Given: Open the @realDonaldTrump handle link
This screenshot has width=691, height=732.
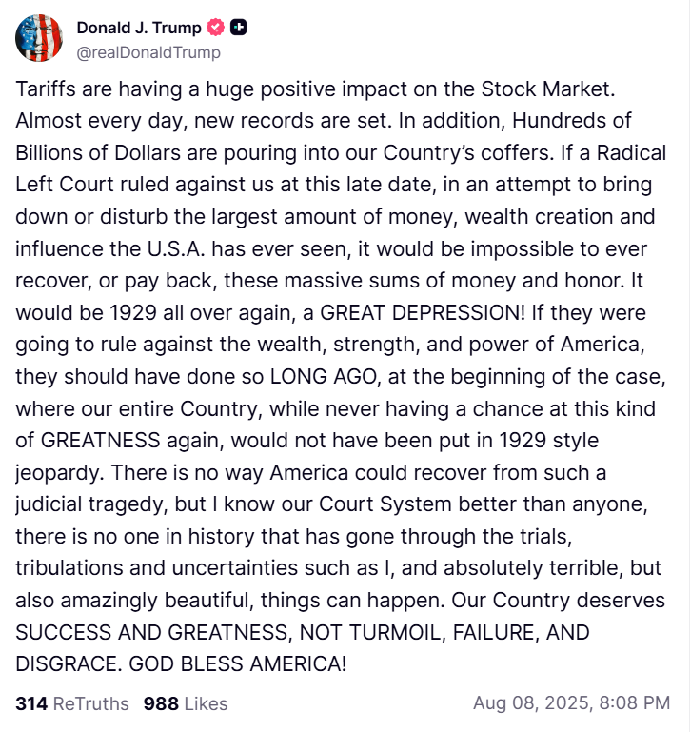Looking at the screenshot, I should point(148,52).
